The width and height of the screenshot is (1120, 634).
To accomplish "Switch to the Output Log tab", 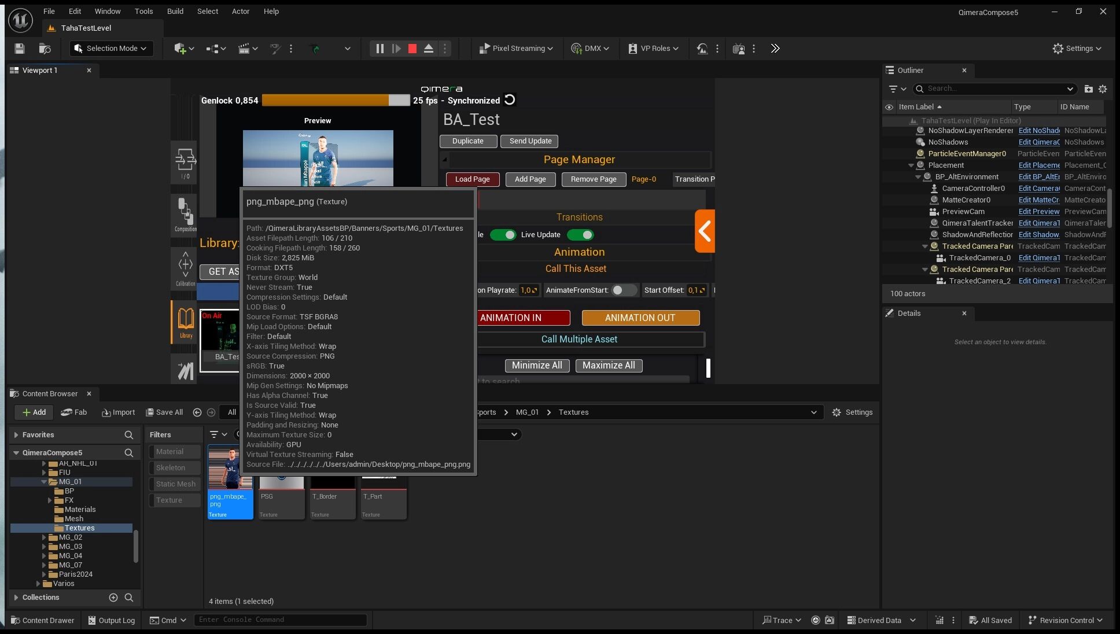I will point(111,620).
